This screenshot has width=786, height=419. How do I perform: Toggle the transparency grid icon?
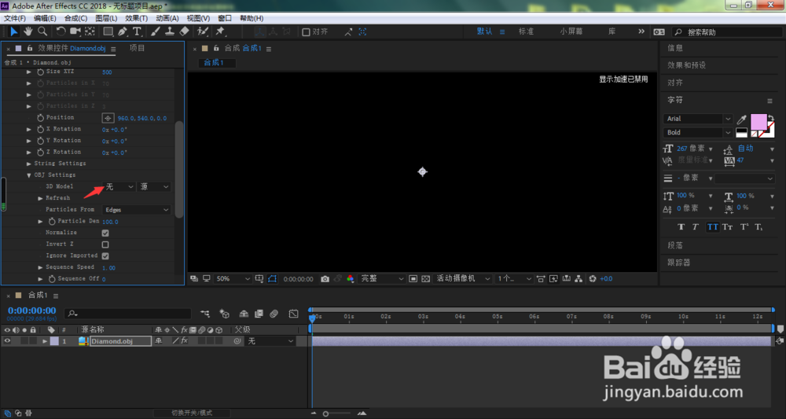tap(425, 278)
